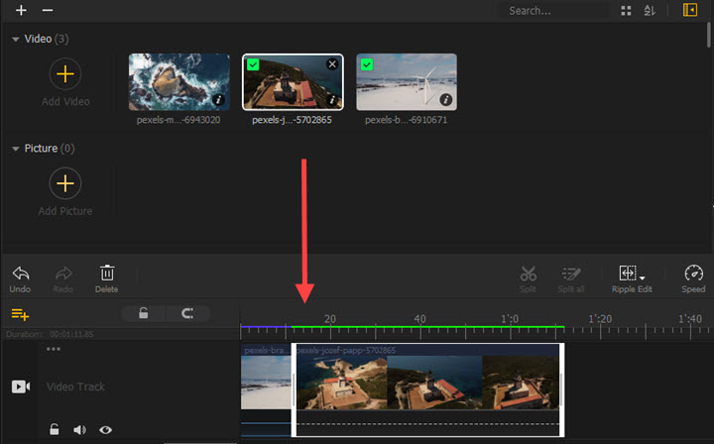The width and height of the screenshot is (714, 444).
Task: Toggle green checkmark on lighthouse thumbnail
Action: 253,64
